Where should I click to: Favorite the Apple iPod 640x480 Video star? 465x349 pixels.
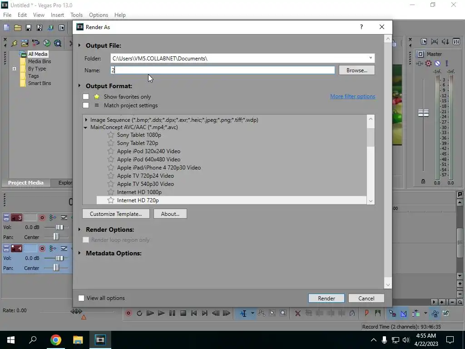point(111,160)
